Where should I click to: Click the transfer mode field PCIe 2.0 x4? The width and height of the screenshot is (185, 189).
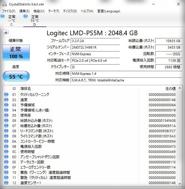pyautogui.click(x=95, y=61)
